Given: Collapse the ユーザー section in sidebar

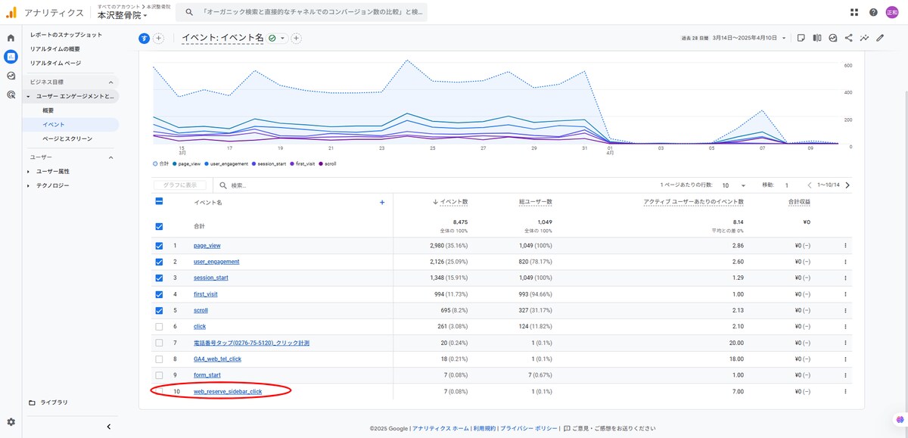Looking at the screenshot, I should [110, 157].
